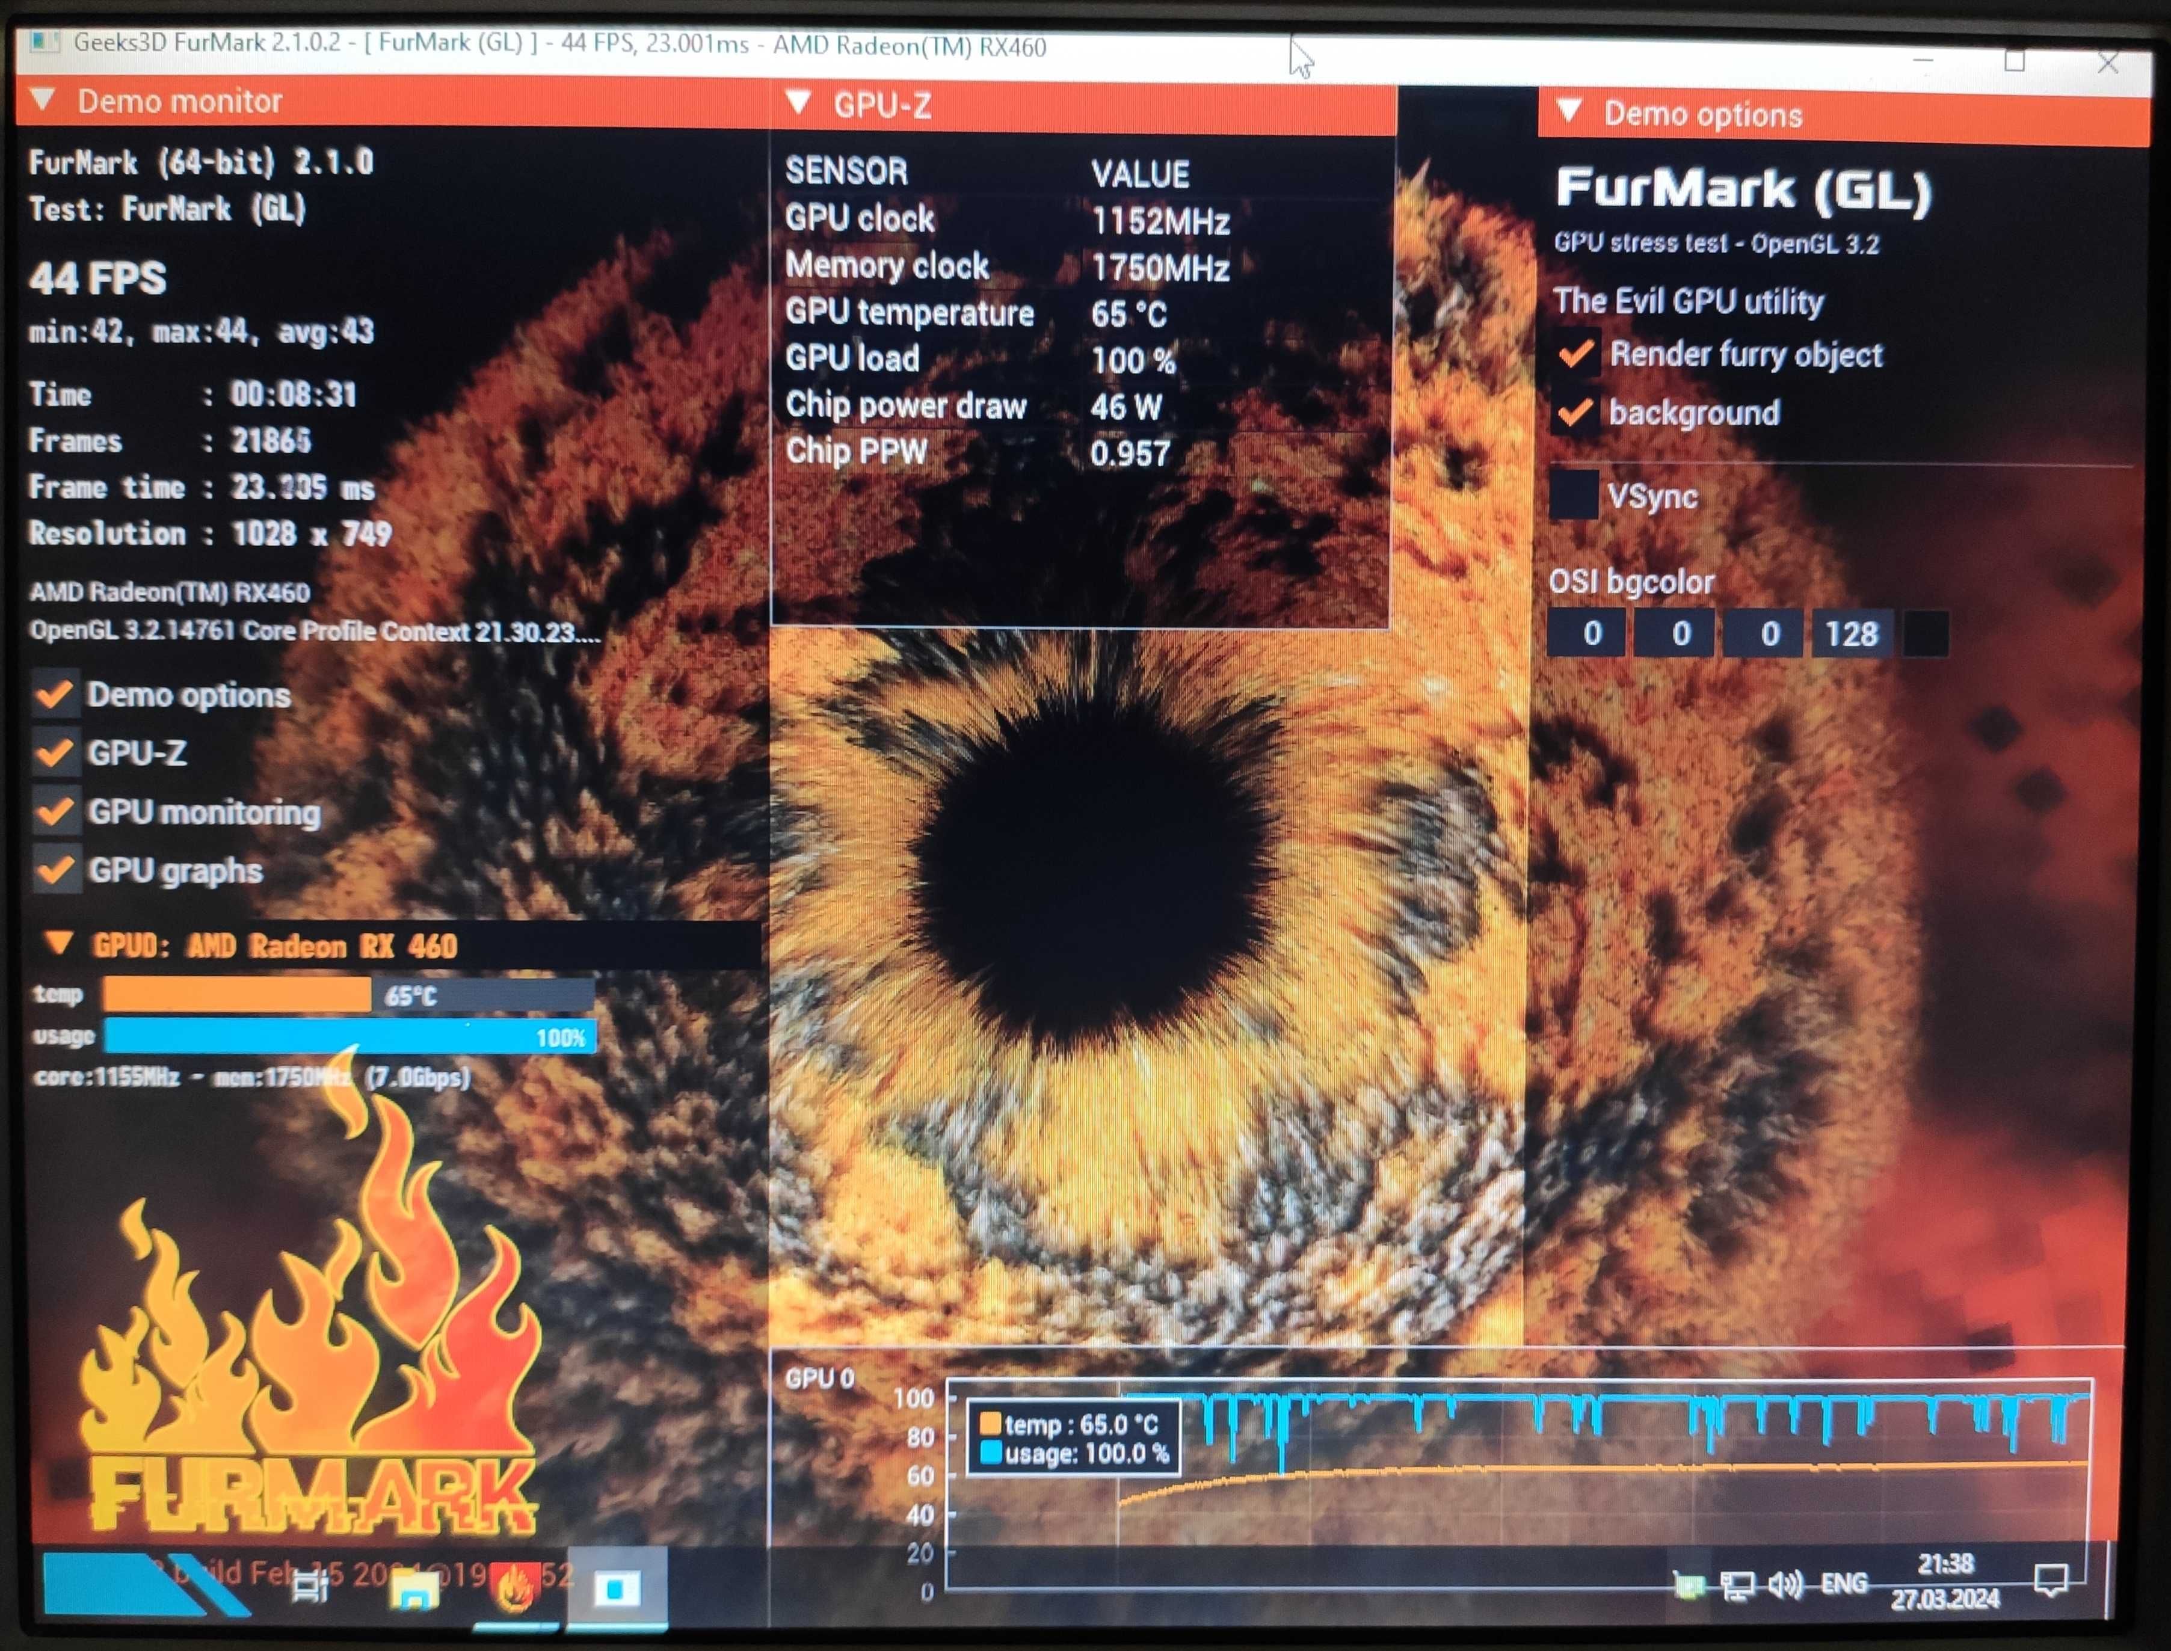Open the OSI bgcolor black color swatch
2171x1651 pixels.
pyautogui.click(x=1926, y=633)
